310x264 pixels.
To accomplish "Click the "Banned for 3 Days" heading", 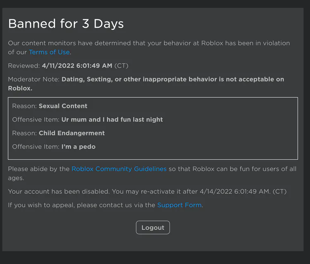I will pyautogui.click(x=66, y=24).
